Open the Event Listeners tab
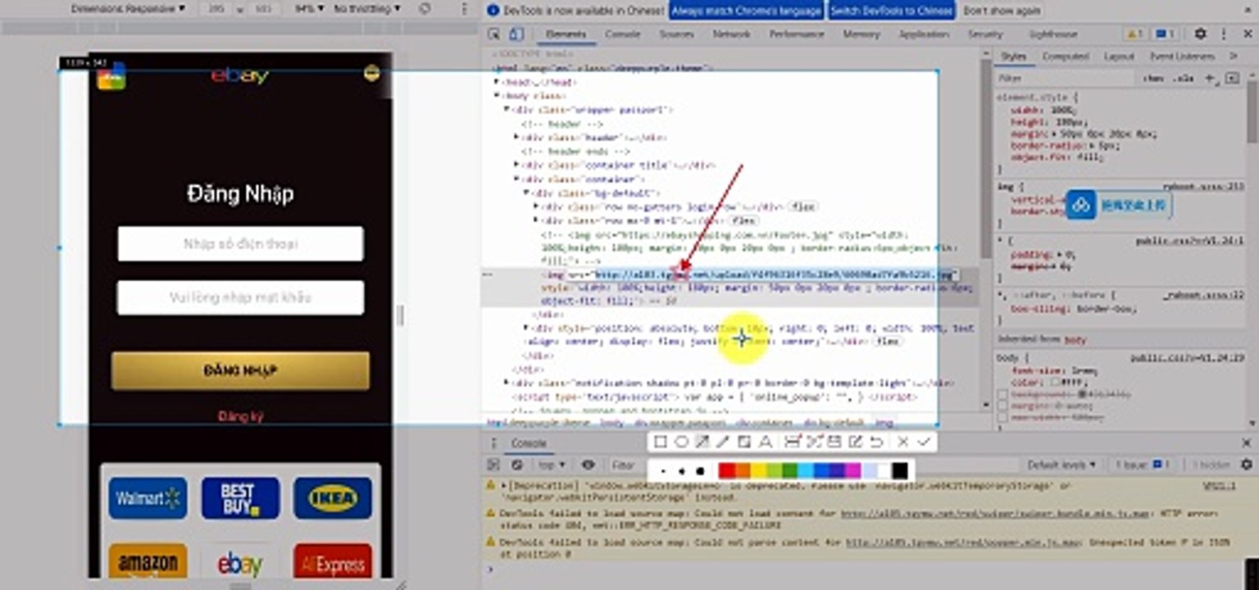This screenshot has width=1259, height=590. (x=1182, y=57)
